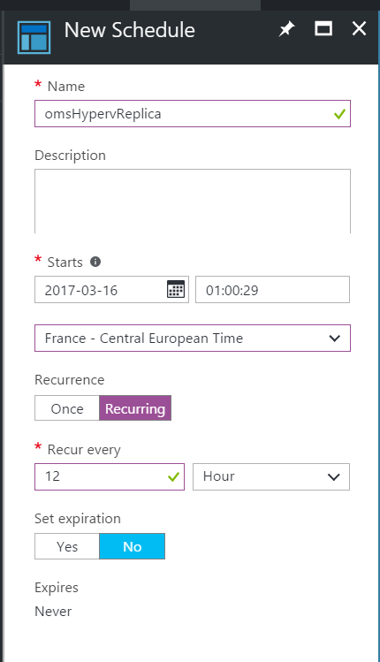The width and height of the screenshot is (380, 662).
Task: Maximize the New Schedule blade
Action: [323, 28]
